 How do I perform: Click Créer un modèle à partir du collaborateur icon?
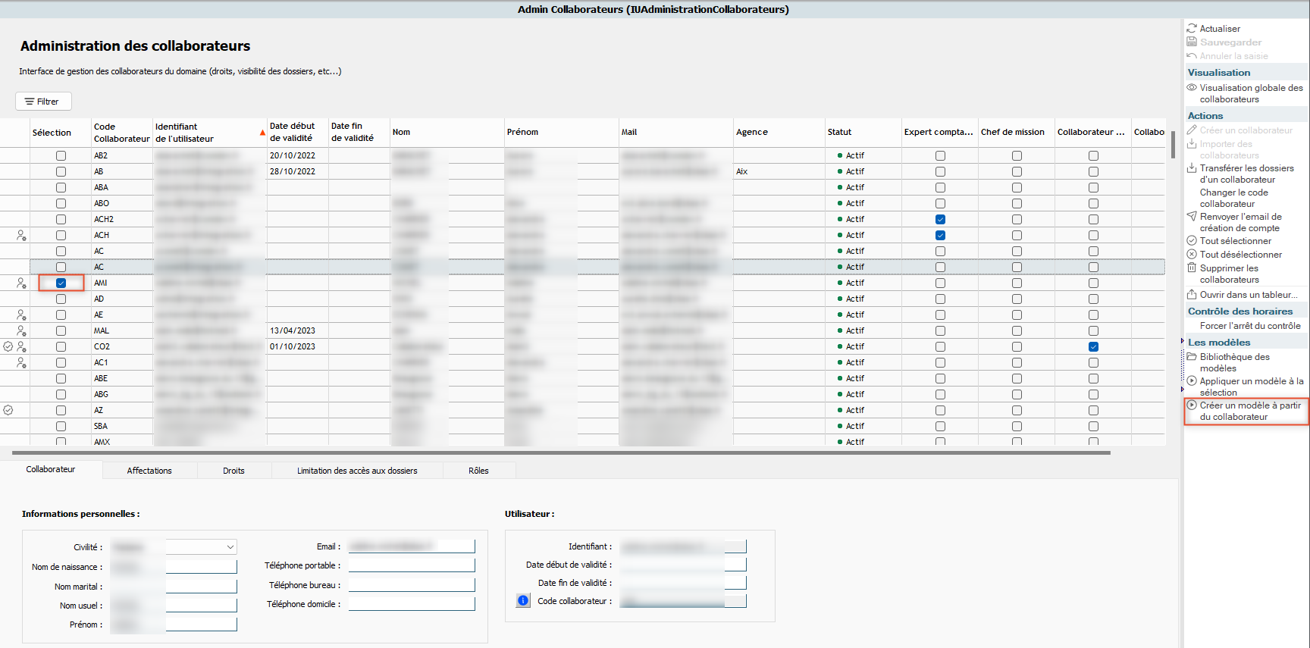click(1192, 405)
